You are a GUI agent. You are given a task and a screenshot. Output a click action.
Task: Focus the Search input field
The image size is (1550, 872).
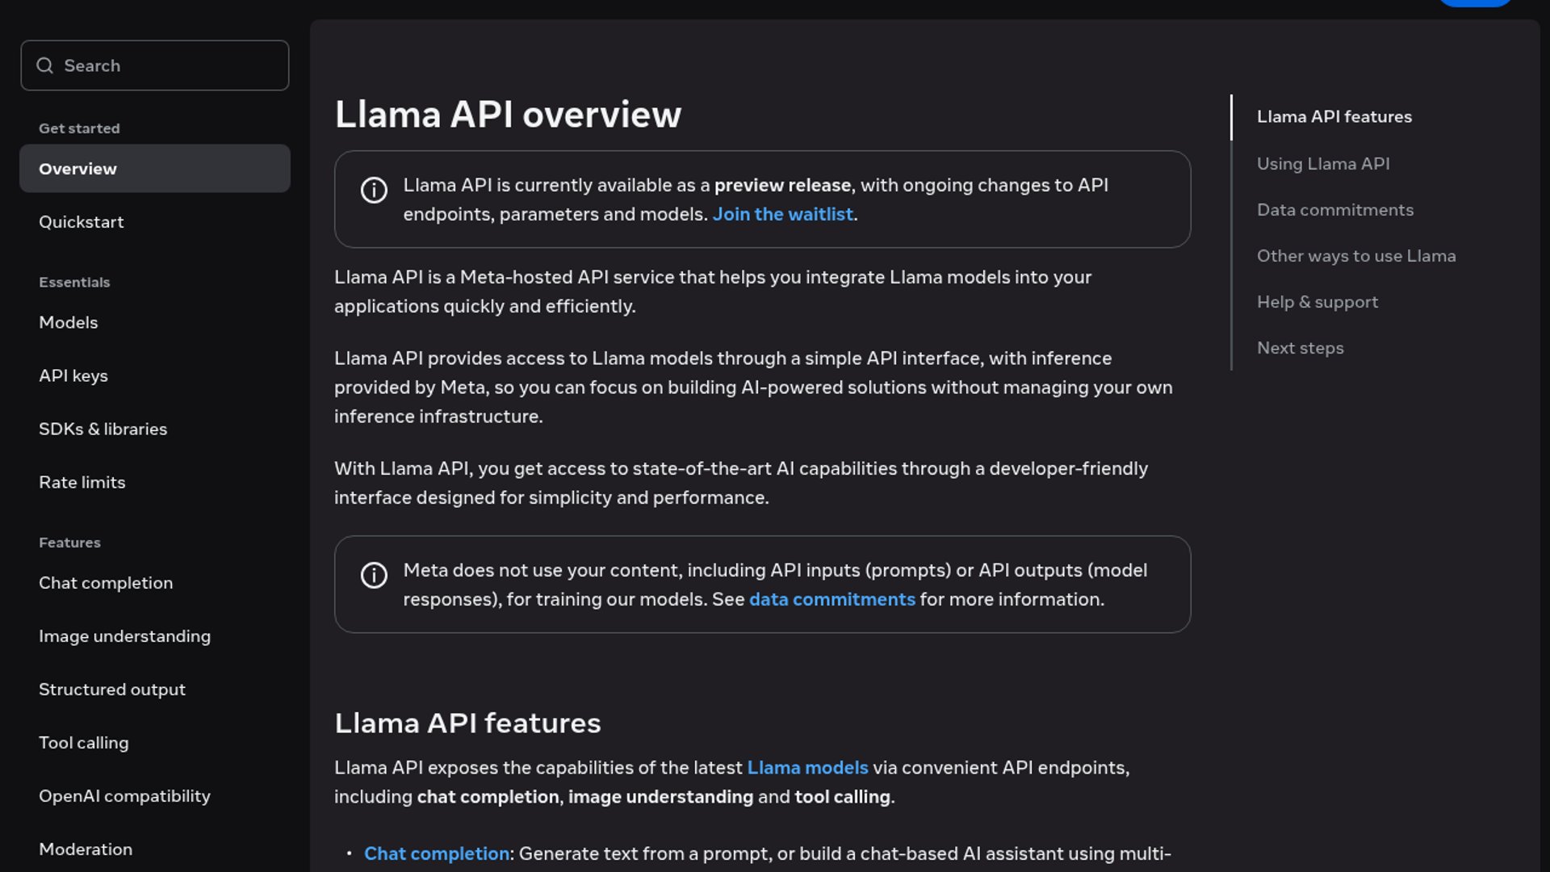pyautogui.click(x=170, y=65)
